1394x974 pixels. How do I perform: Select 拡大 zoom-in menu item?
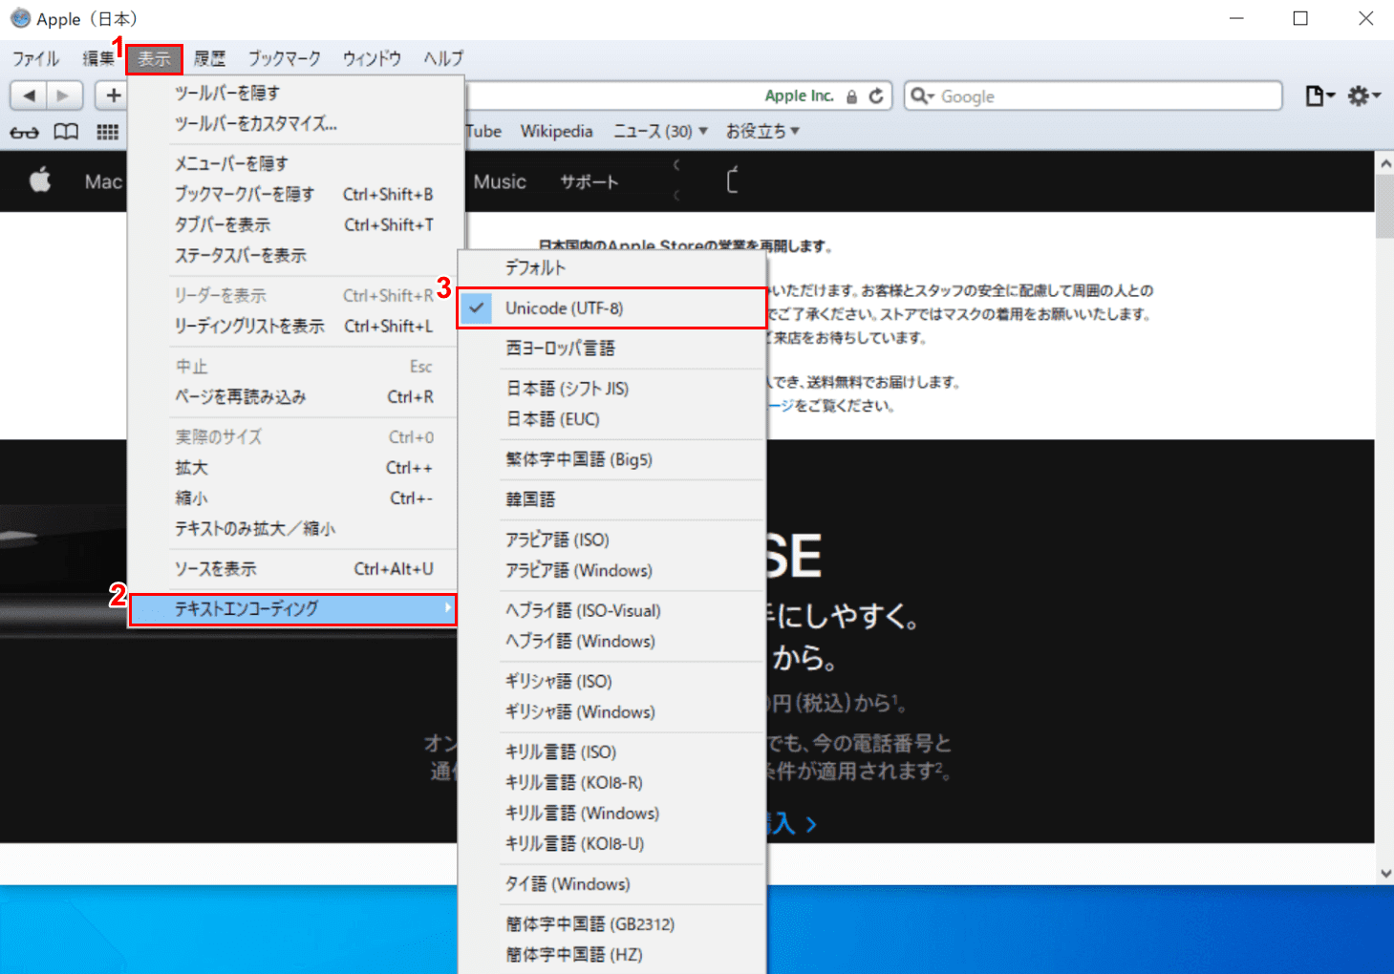point(293,467)
